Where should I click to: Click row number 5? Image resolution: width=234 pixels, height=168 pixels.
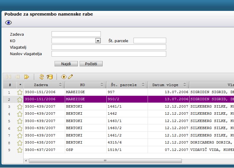pyautogui.click(x=9, y=121)
